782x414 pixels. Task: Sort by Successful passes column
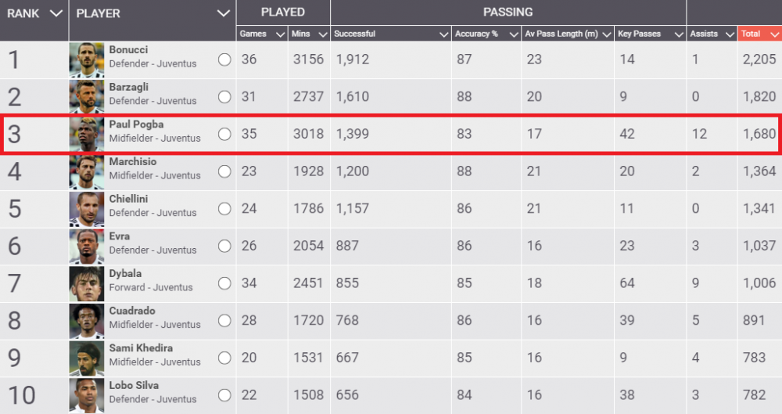(443, 34)
